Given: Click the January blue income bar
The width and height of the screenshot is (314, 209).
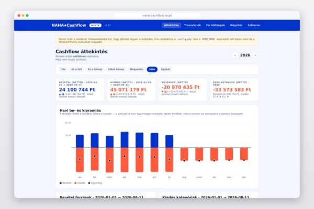Looking at the screenshot, I should tap(80, 141).
